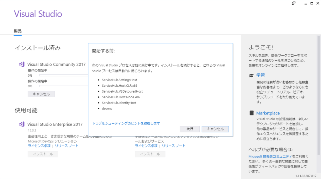Image resolution: width=321 pixels, height=179 pixels.
Task: Select the 製品 tab
Action: [18, 31]
